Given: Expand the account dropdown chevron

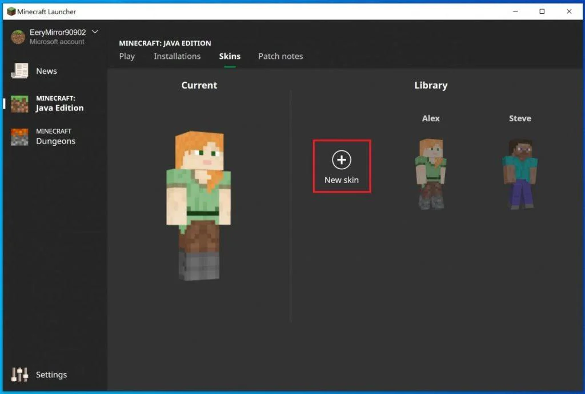Looking at the screenshot, I should click(95, 32).
